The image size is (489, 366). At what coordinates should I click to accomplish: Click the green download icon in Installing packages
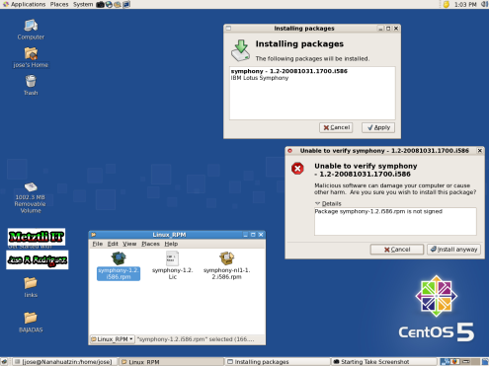(x=241, y=50)
